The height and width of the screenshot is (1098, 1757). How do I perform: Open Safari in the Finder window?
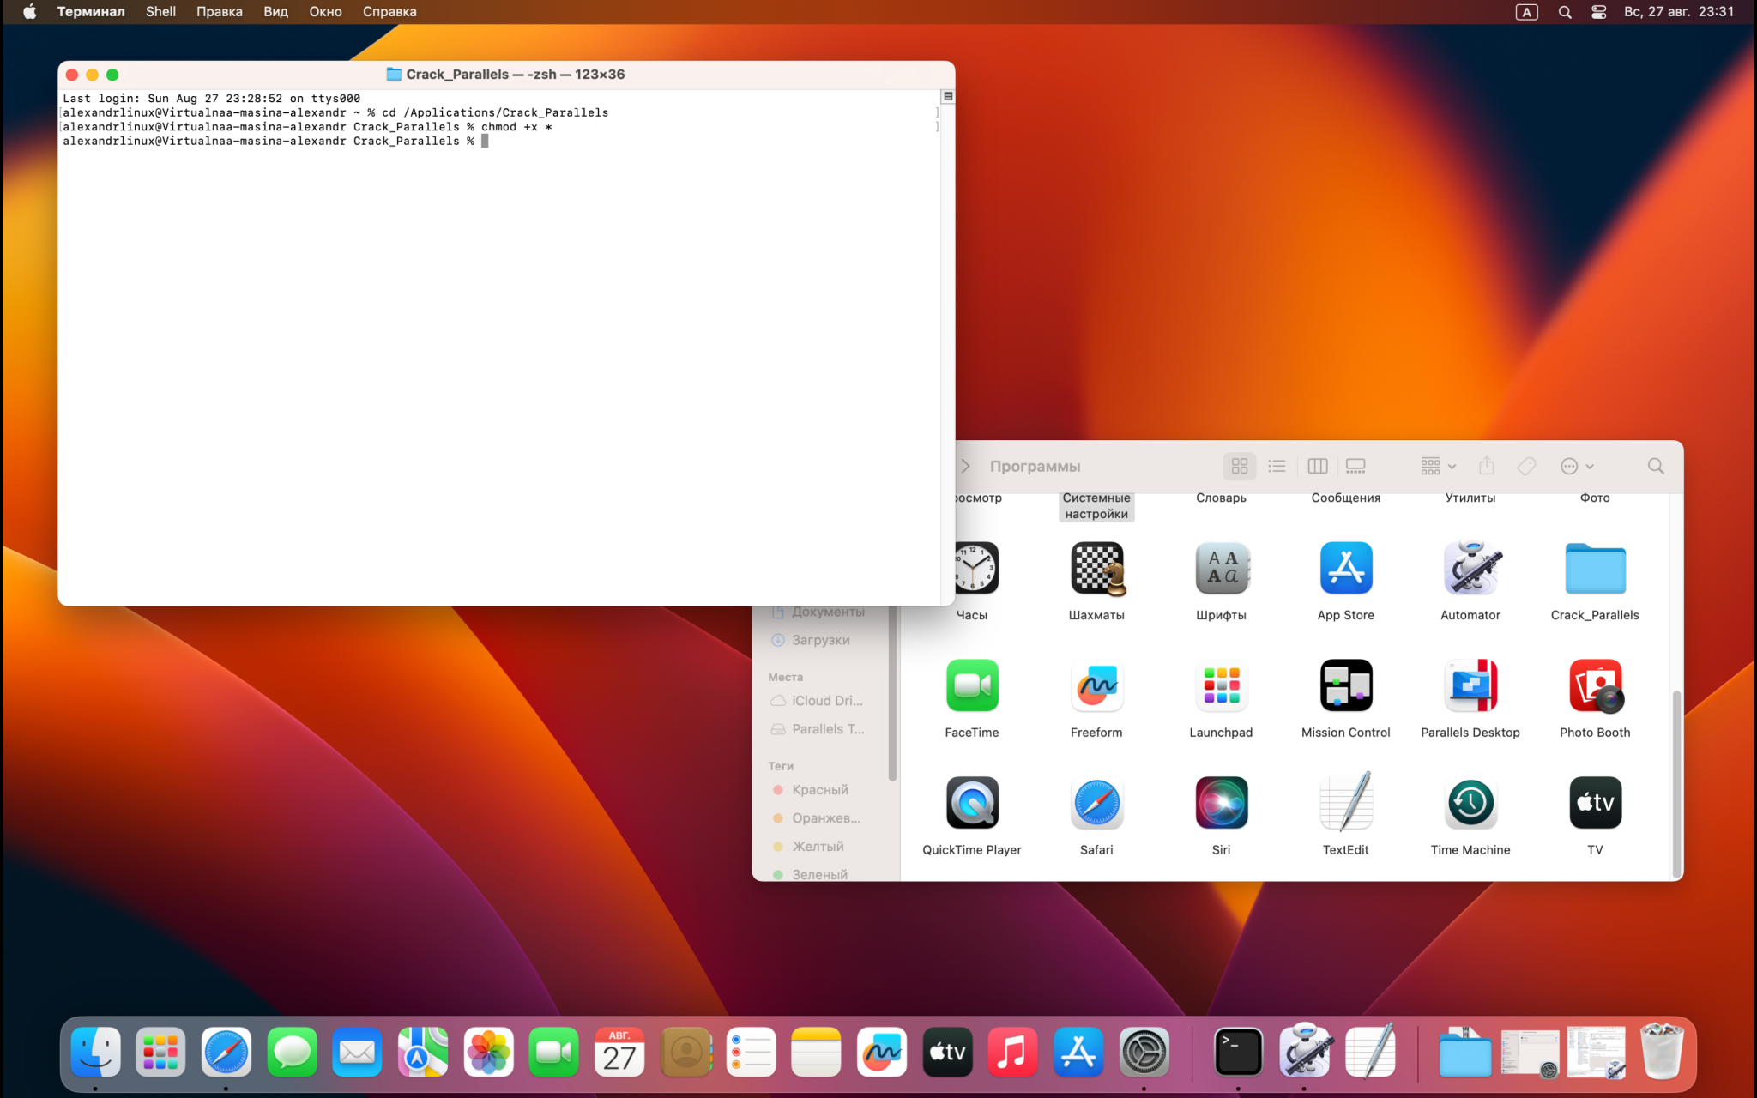click(x=1097, y=803)
